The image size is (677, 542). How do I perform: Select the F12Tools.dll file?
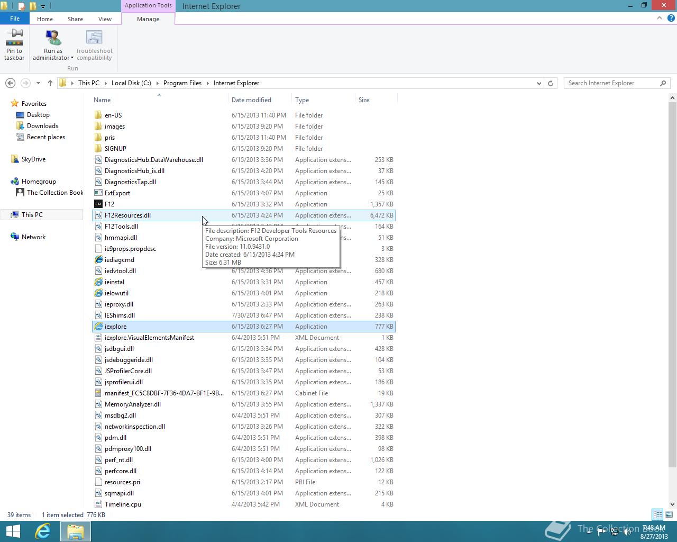(x=121, y=227)
